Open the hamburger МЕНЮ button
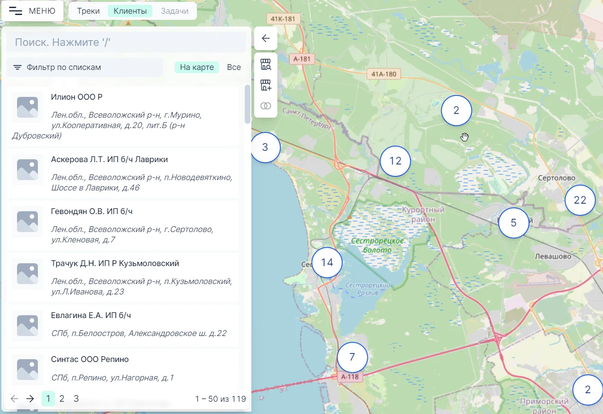The width and height of the screenshot is (603, 414). pyautogui.click(x=33, y=11)
